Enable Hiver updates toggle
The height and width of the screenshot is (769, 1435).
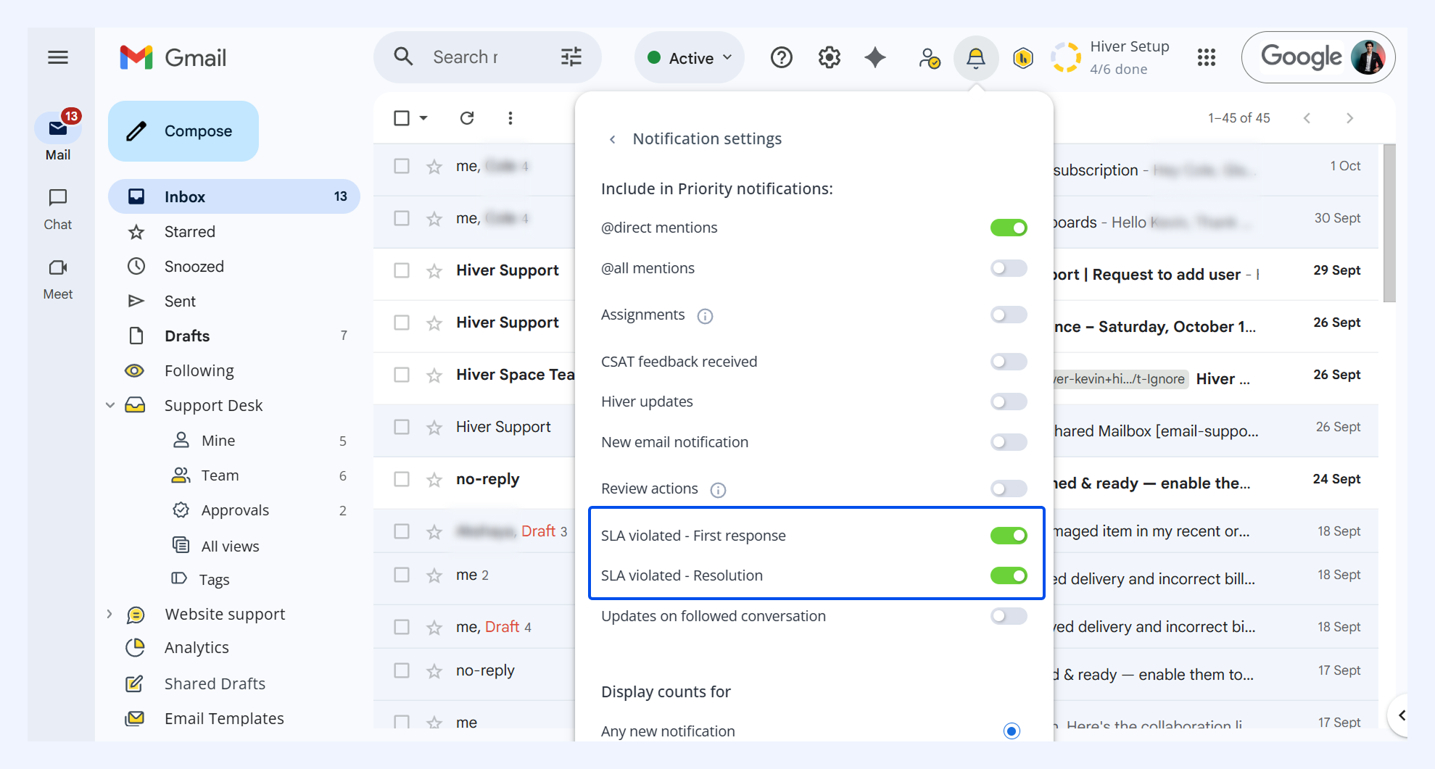(x=1009, y=402)
